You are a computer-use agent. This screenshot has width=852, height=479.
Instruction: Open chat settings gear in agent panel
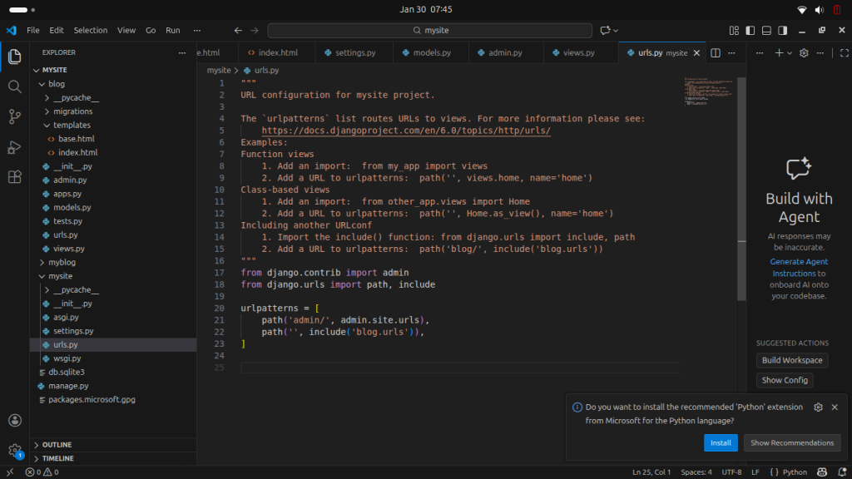point(804,53)
